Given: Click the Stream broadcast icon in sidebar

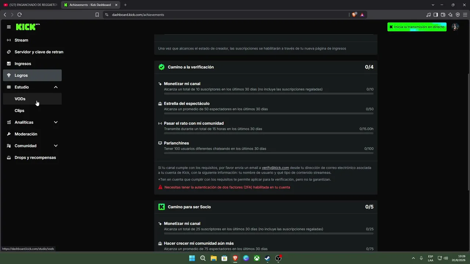Looking at the screenshot, I should click(9, 40).
